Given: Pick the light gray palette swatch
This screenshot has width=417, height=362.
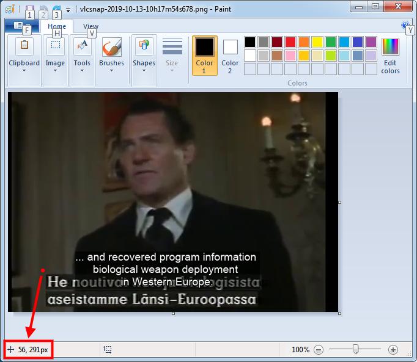Looking at the screenshot, I should 264,56.
